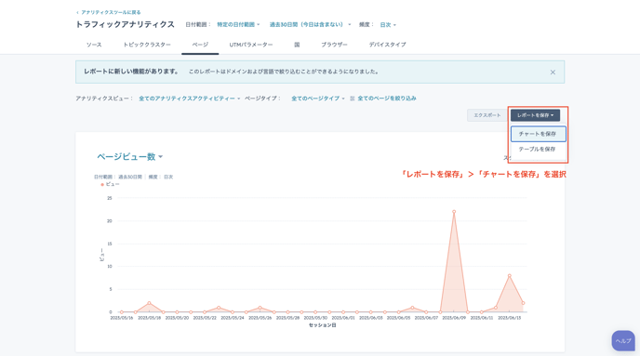
Task: Open 全てのアナリティクスアクティビティー view dropdown
Action: (x=190, y=99)
